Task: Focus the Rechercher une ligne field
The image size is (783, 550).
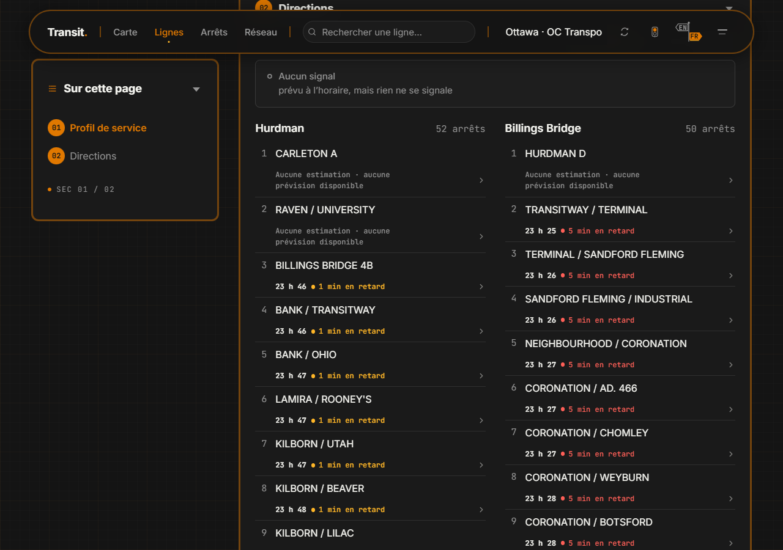Action: [x=389, y=32]
